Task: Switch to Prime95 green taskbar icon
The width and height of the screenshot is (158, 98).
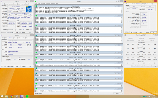Action: [x=27, y=96]
